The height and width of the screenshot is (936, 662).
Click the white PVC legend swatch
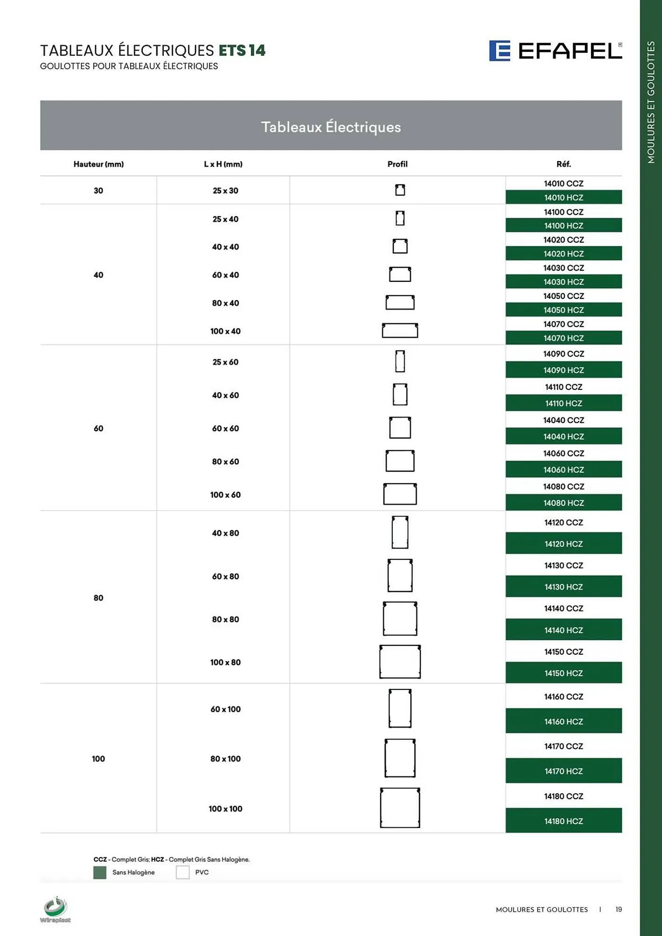click(x=183, y=872)
